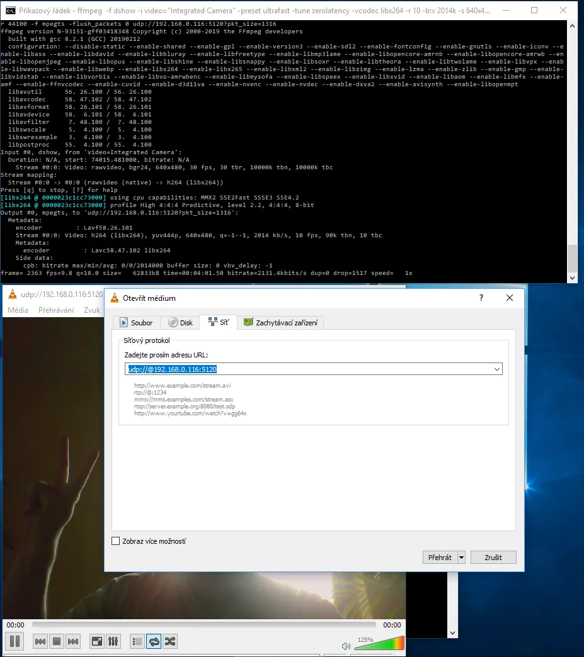The height and width of the screenshot is (657, 584).
Task: Click the elapsed time 00:00 label in VLC
Action: (16, 625)
